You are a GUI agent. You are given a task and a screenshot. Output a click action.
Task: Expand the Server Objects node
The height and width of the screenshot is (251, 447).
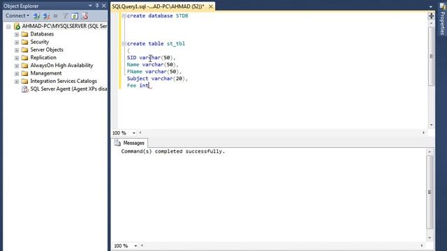point(17,50)
